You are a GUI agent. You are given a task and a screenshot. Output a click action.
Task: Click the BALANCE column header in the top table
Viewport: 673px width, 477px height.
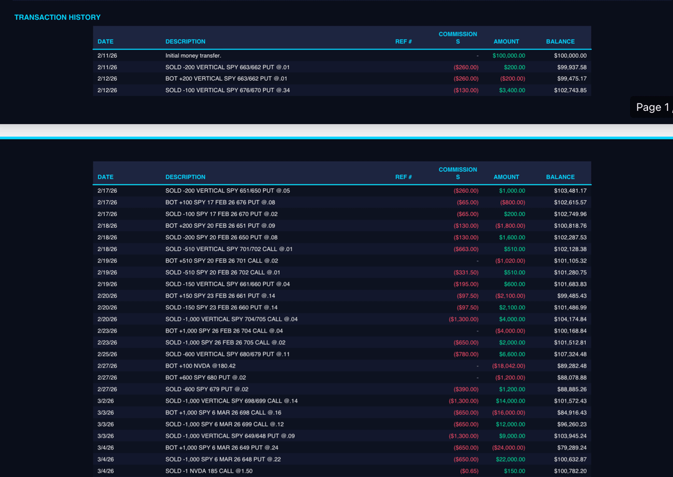tap(560, 42)
